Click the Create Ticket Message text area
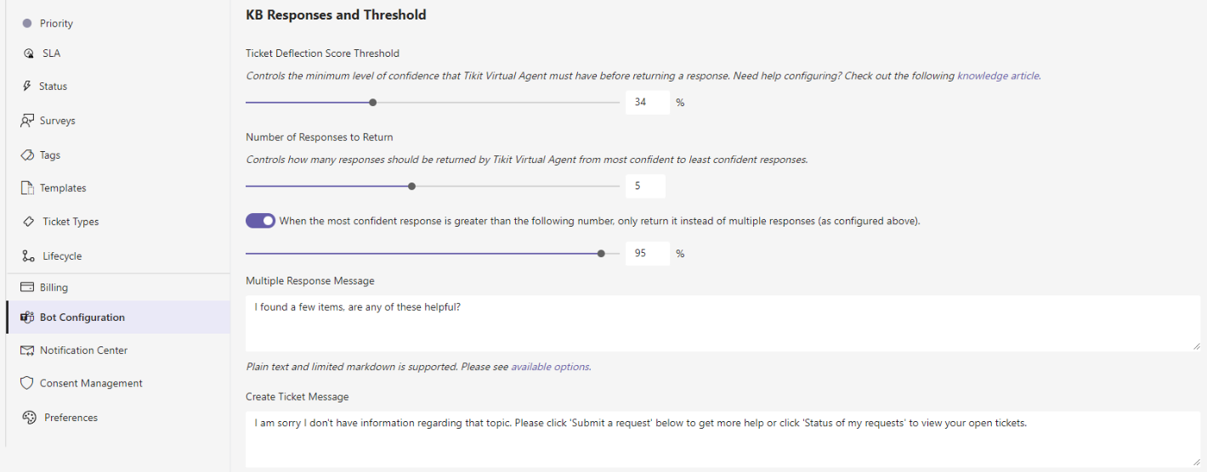 (x=723, y=439)
